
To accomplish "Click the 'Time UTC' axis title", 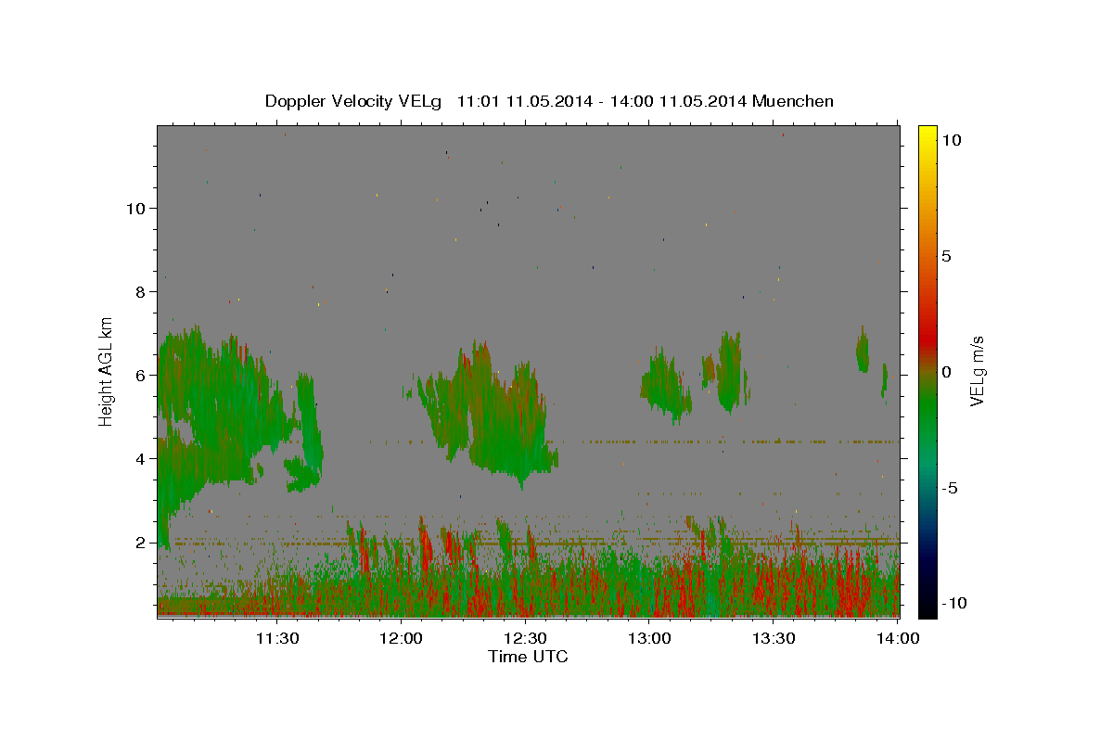I will coord(528,657).
